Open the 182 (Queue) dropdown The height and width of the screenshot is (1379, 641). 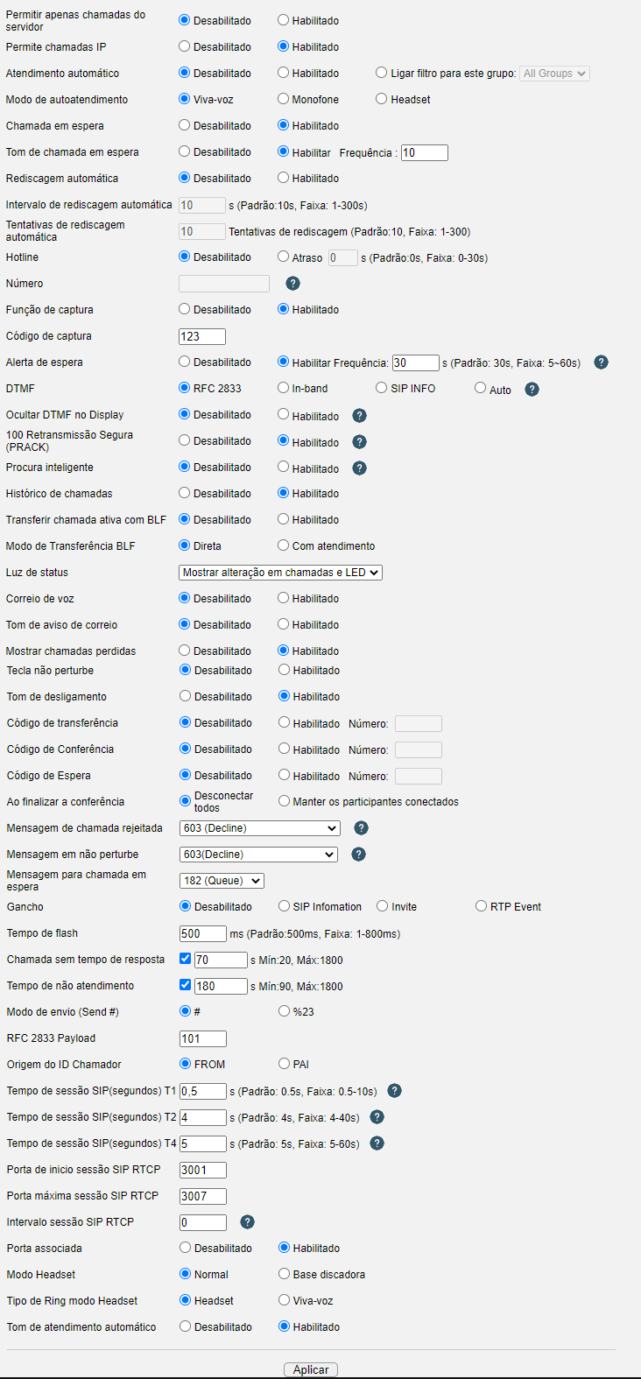point(222,881)
